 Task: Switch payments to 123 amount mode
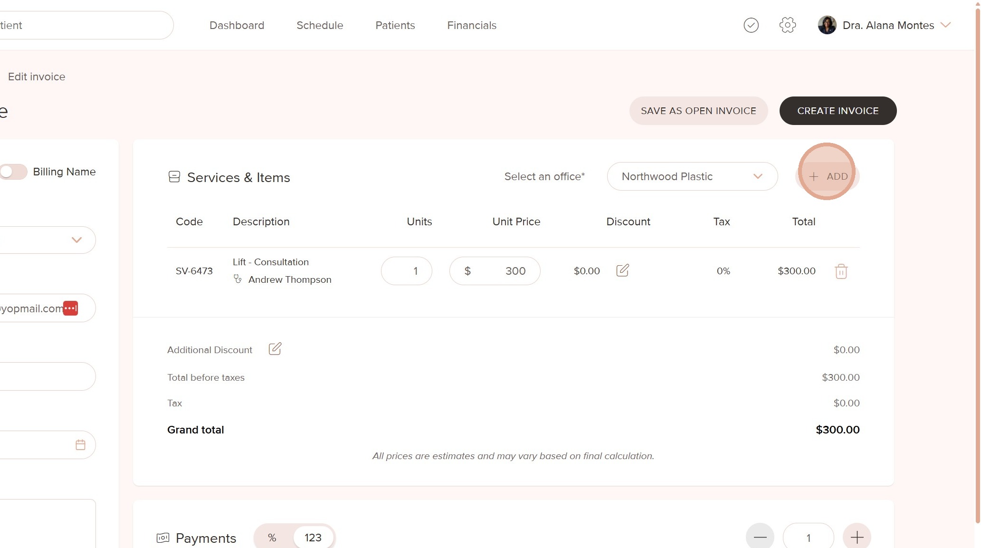pos(313,538)
